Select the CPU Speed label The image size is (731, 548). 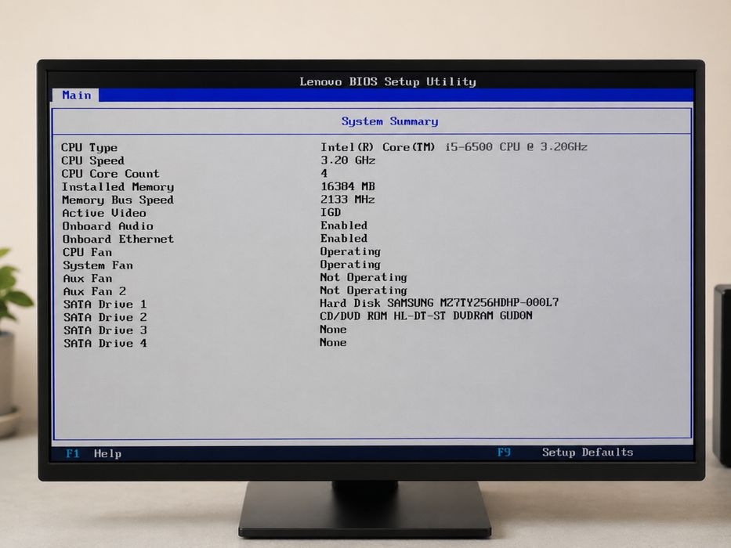pos(92,160)
